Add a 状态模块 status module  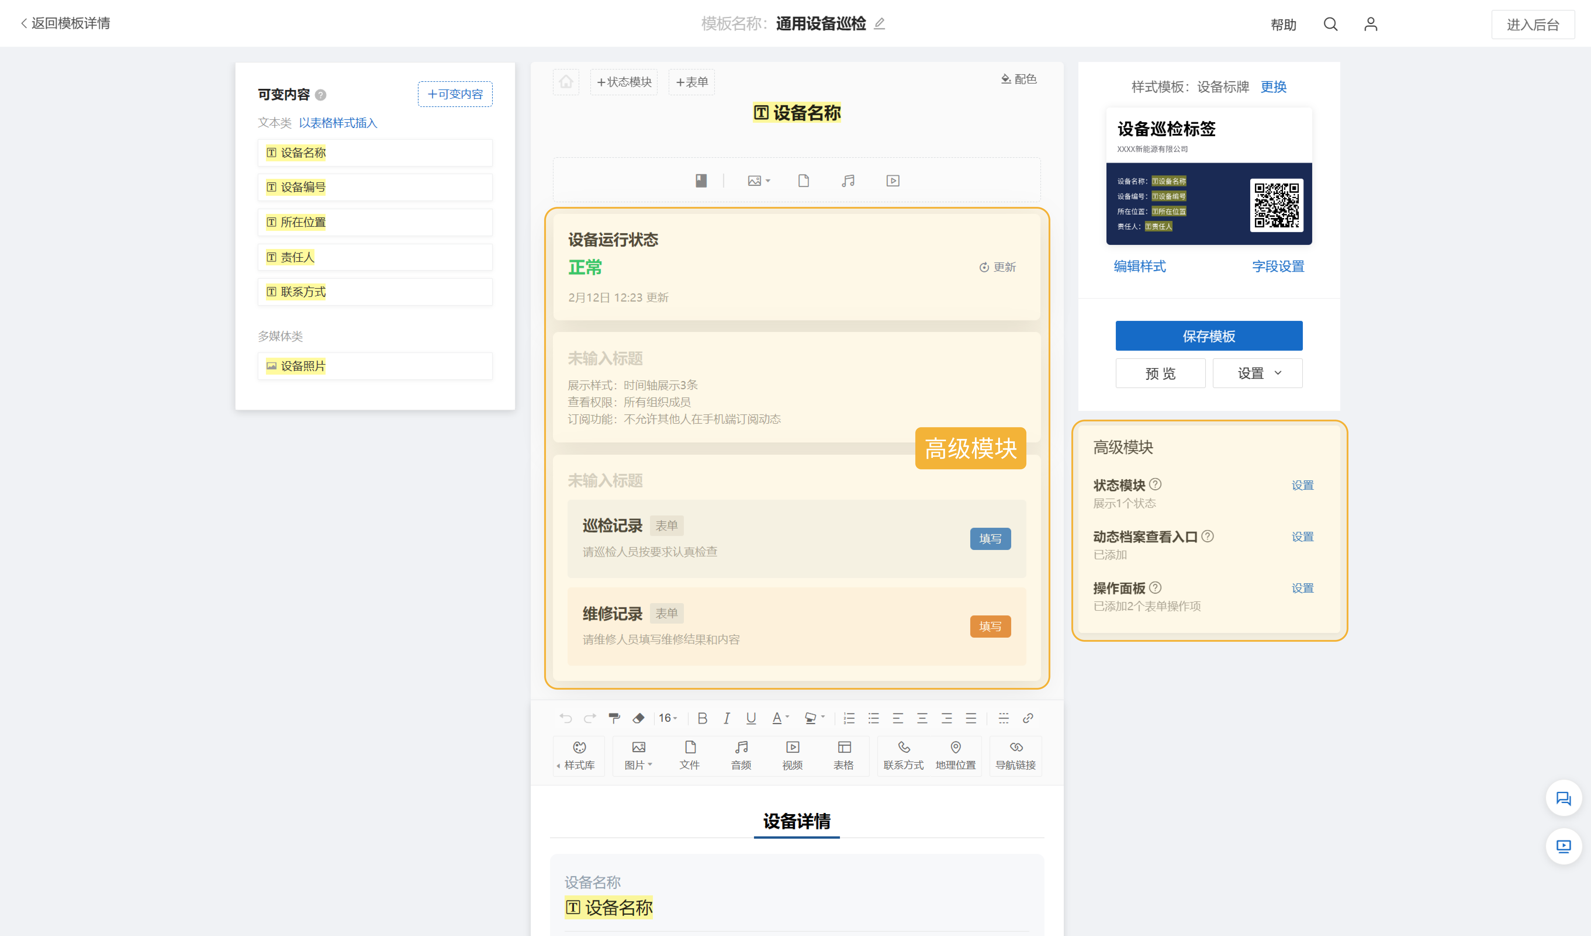pos(624,82)
